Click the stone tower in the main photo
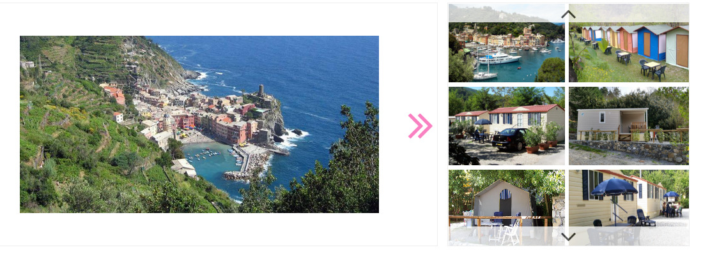 coord(261,90)
